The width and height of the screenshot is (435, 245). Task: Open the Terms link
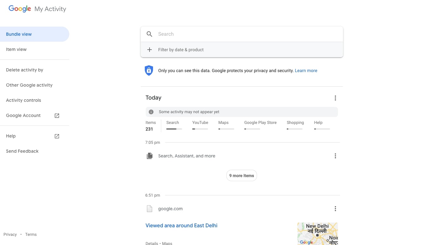pyautogui.click(x=31, y=234)
